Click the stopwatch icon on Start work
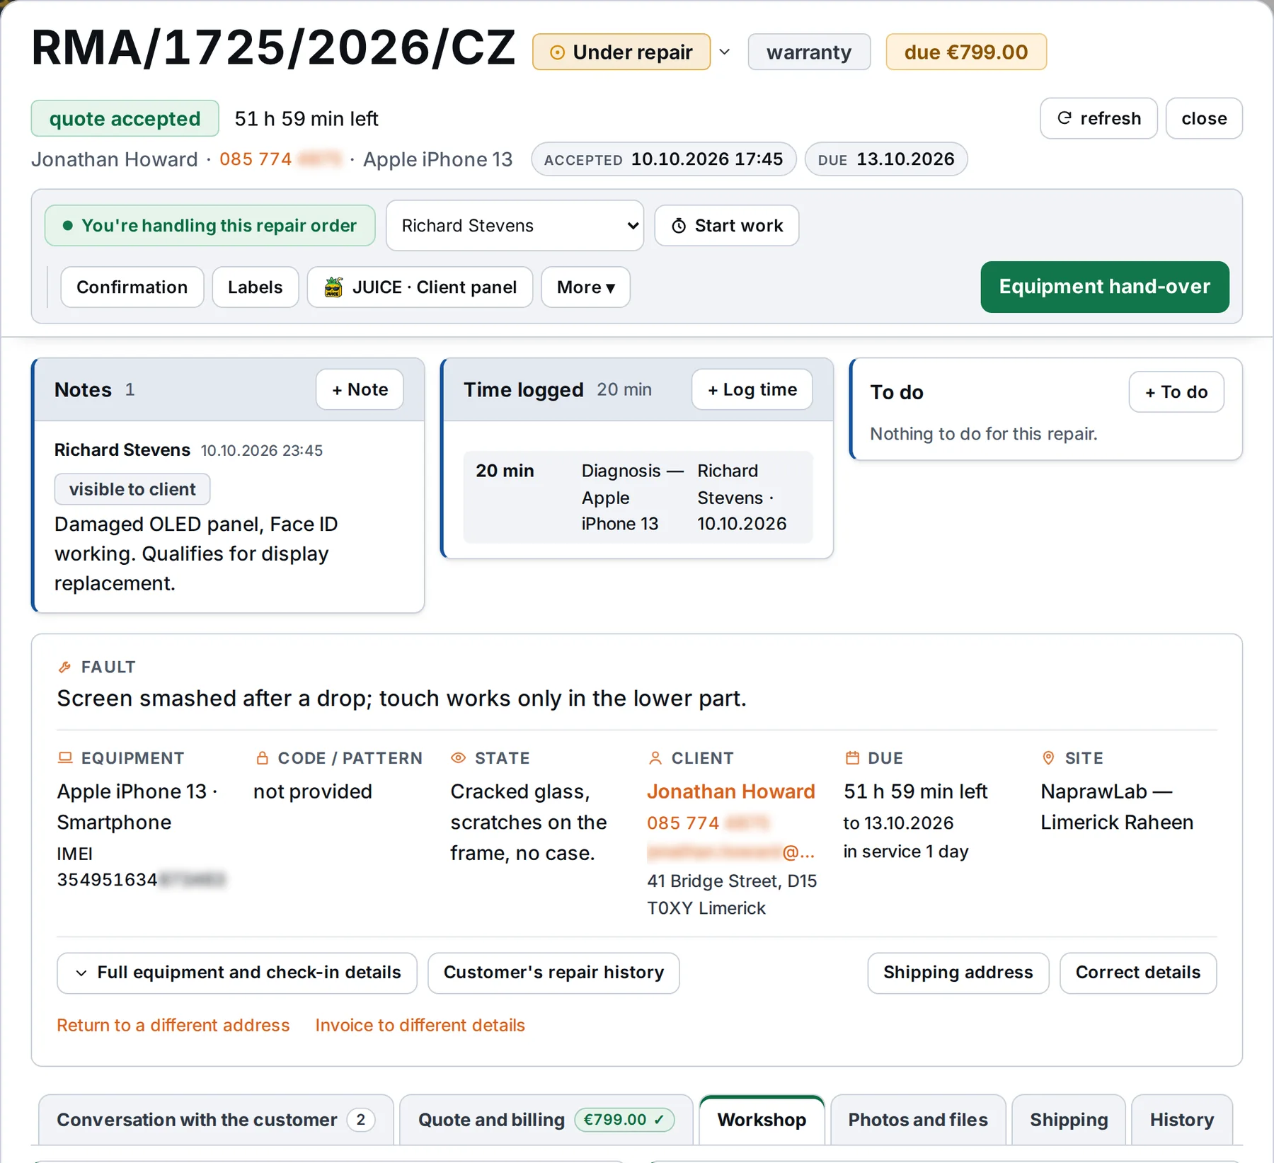The width and height of the screenshot is (1274, 1163). pos(679,226)
